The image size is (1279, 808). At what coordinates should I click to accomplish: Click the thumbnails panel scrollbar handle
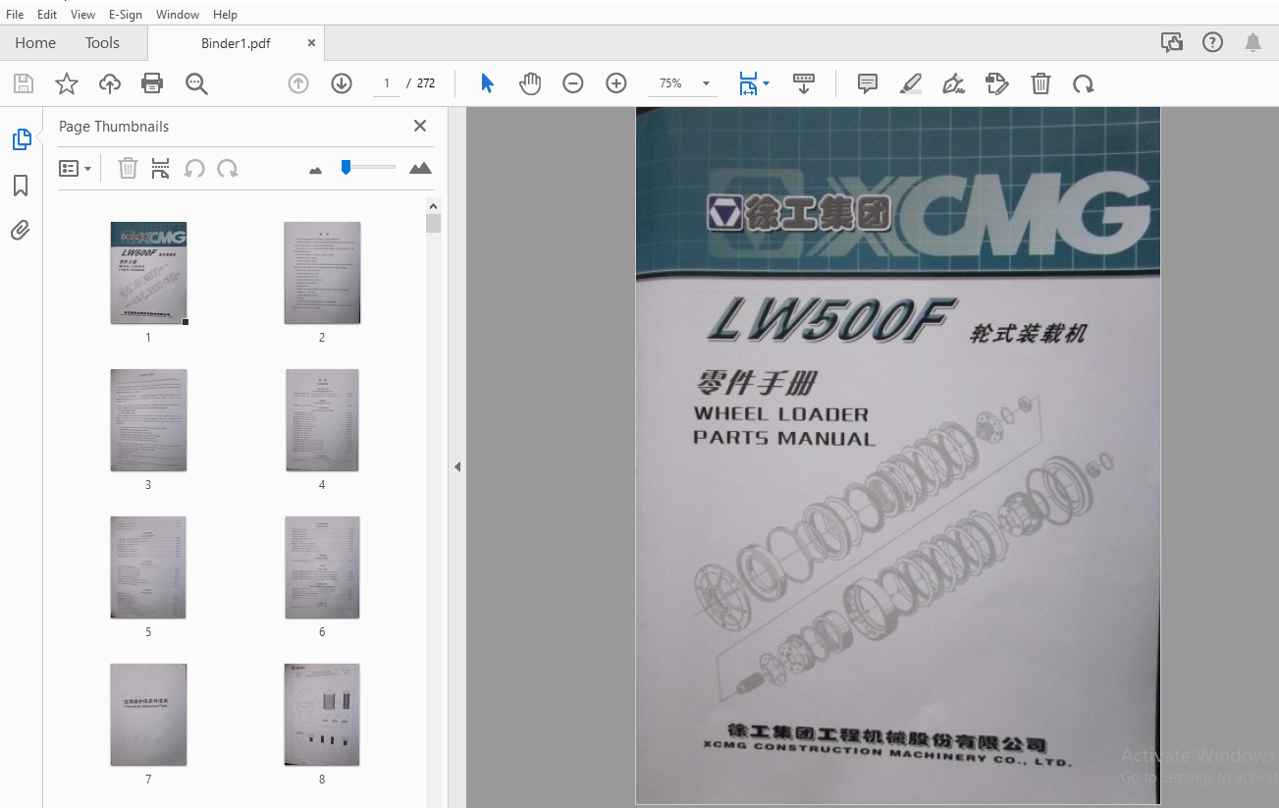coord(433,223)
